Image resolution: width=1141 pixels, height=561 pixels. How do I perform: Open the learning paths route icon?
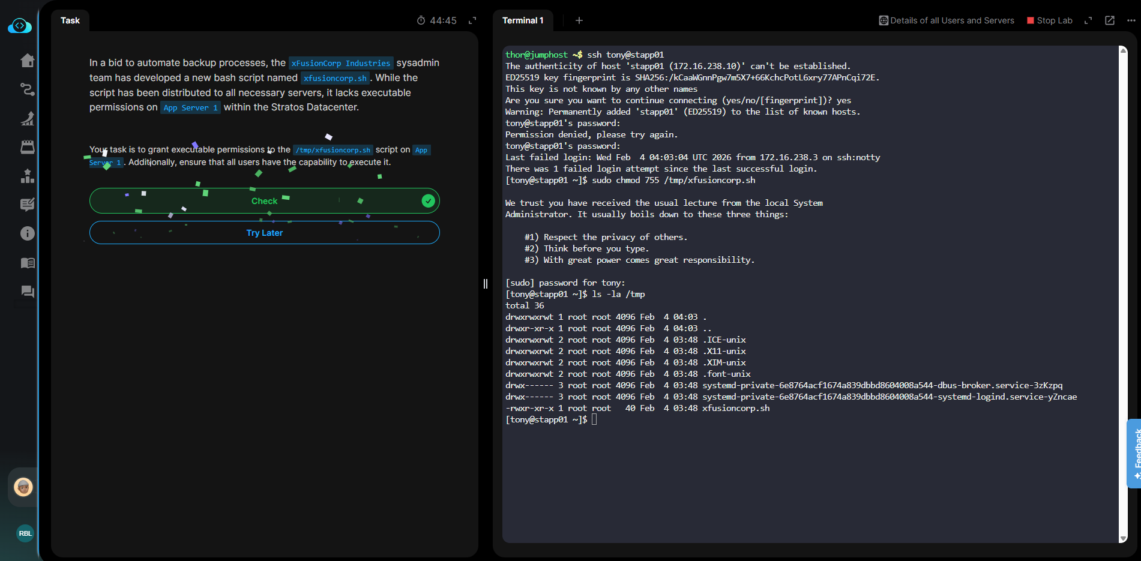click(x=28, y=89)
